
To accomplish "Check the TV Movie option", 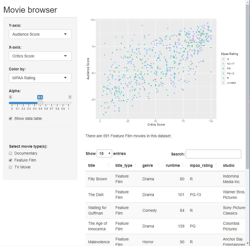I will tap(10, 167).
